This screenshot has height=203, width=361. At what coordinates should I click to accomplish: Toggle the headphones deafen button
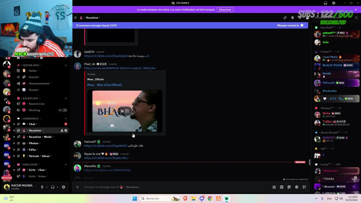point(53,187)
